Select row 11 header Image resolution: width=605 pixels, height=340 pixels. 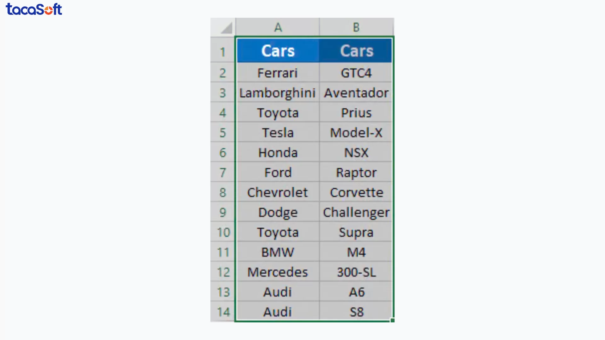(222, 252)
